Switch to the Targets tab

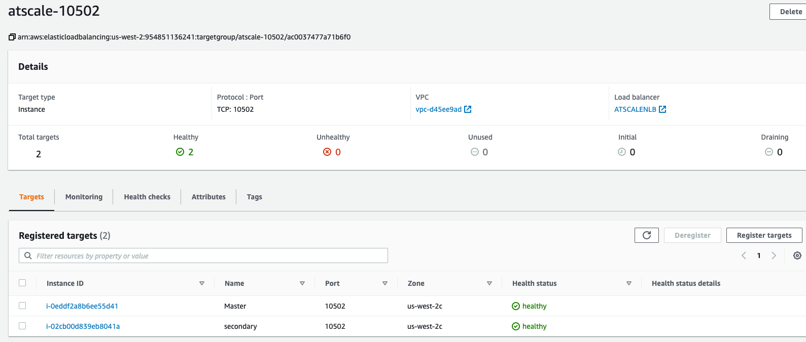(x=31, y=197)
